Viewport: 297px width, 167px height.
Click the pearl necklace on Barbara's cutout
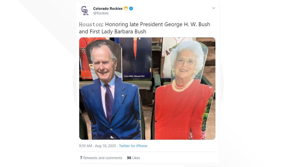pos(182,86)
